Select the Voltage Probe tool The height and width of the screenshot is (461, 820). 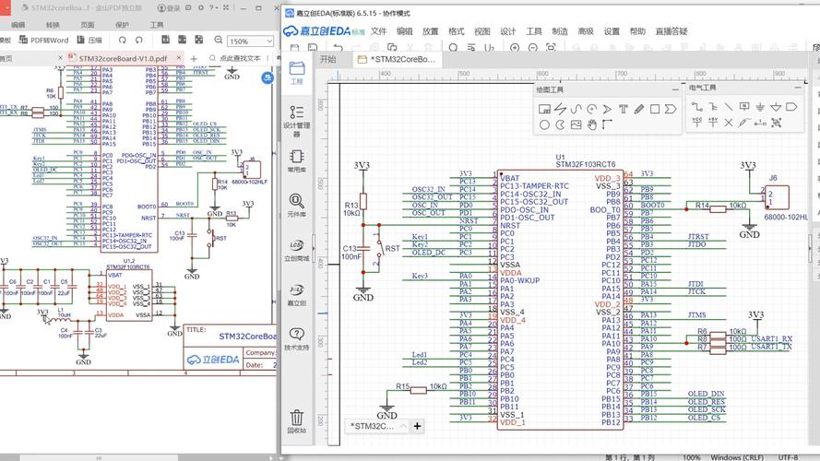[x=744, y=123]
